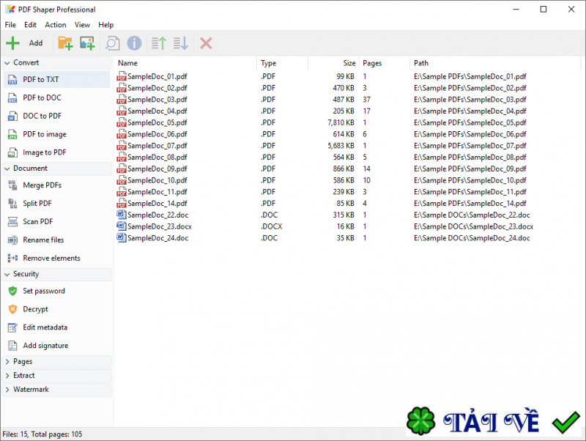Click the Add images toolbar icon
The width and height of the screenshot is (586, 441).
87,43
